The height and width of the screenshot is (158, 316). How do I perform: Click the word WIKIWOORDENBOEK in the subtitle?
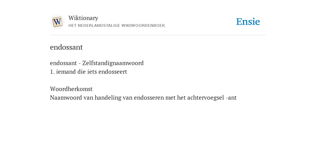(143, 26)
